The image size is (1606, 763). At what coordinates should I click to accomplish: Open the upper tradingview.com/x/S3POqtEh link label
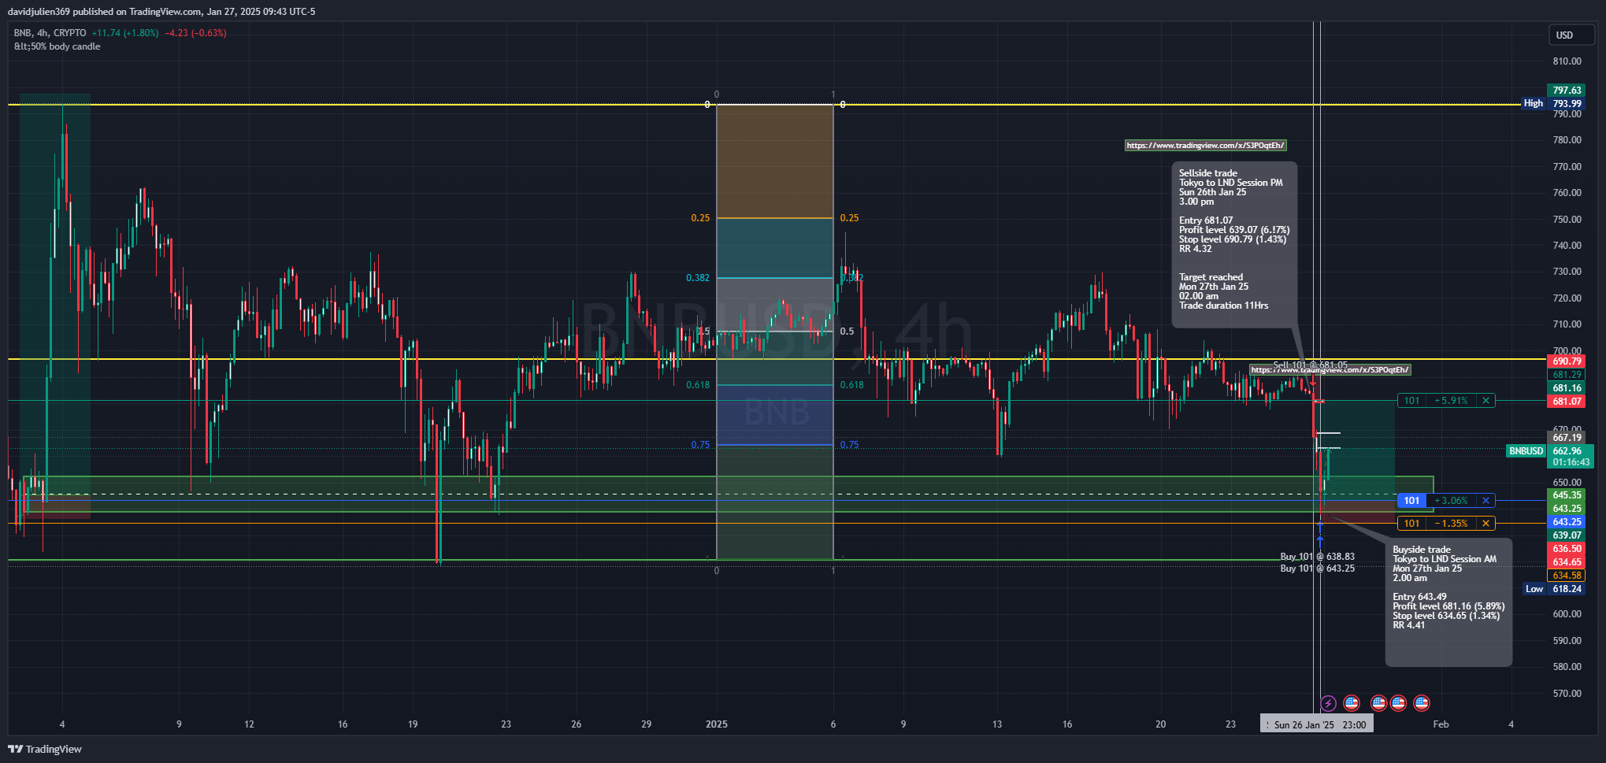click(x=1206, y=145)
